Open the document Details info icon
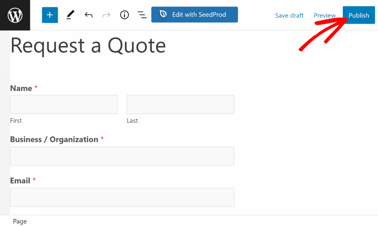Viewport: 378px width, 227px height. pos(124,15)
